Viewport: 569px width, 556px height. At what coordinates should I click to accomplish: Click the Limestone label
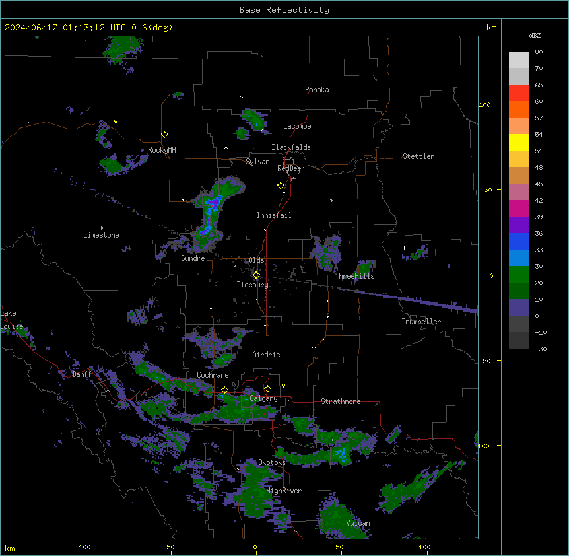tap(101, 235)
